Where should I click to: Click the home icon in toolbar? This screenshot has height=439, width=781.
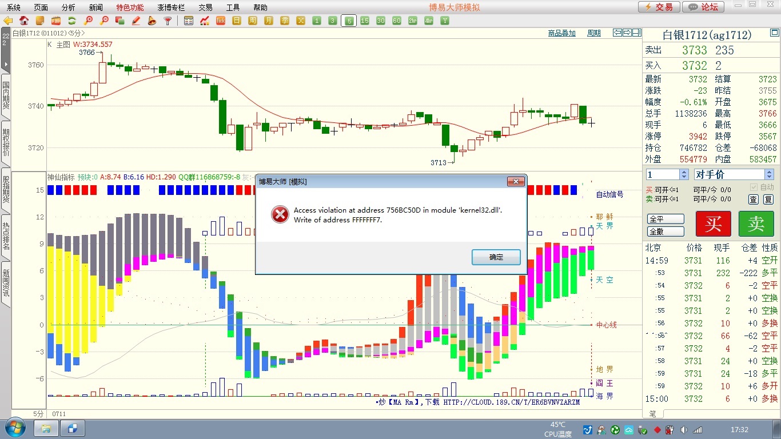(x=24, y=21)
